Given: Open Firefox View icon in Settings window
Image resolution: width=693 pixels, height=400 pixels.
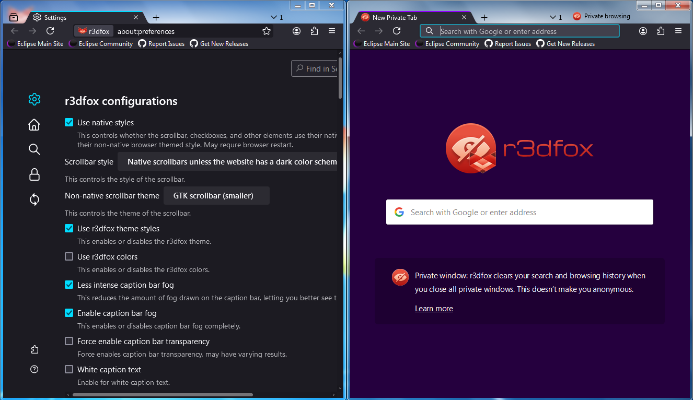Looking at the screenshot, I should [14, 17].
